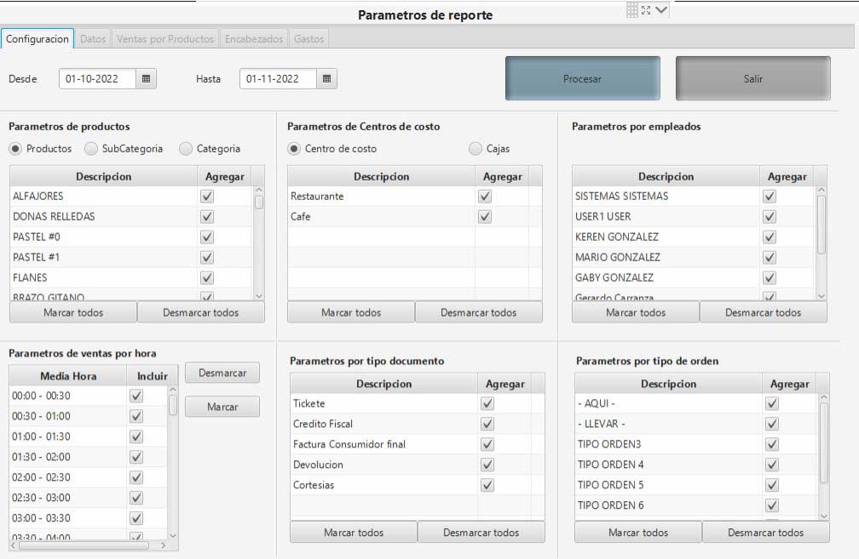Image resolution: width=859 pixels, height=559 pixels.
Task: Click the grid dots icon in title bar
Action: click(631, 10)
